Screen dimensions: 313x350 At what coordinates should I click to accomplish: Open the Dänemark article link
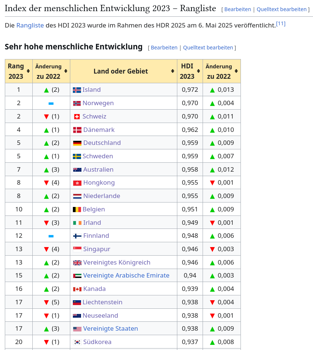(99, 130)
